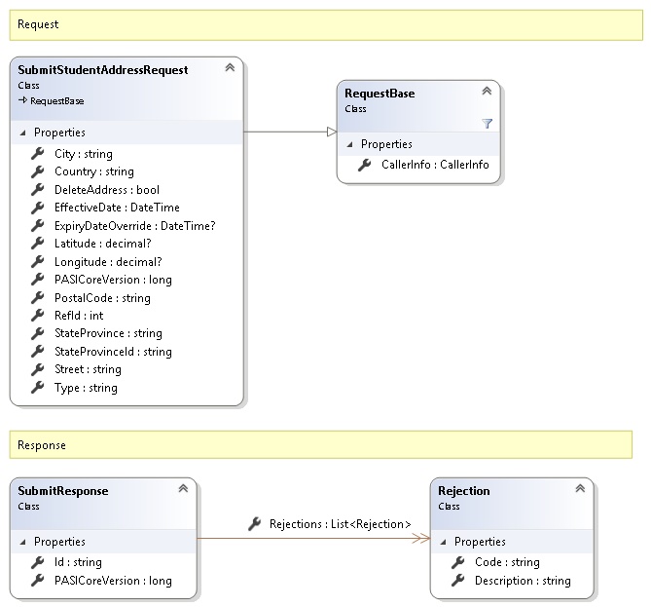The height and width of the screenshot is (607, 651).
Task: Collapse the SubmitStudentAddressRequest class box
Action: pos(230,68)
